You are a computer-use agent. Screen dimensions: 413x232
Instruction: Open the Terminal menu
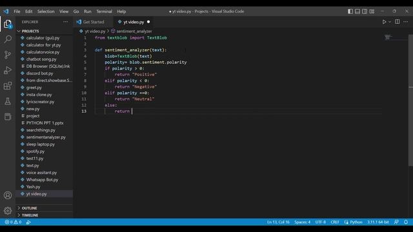104,12
